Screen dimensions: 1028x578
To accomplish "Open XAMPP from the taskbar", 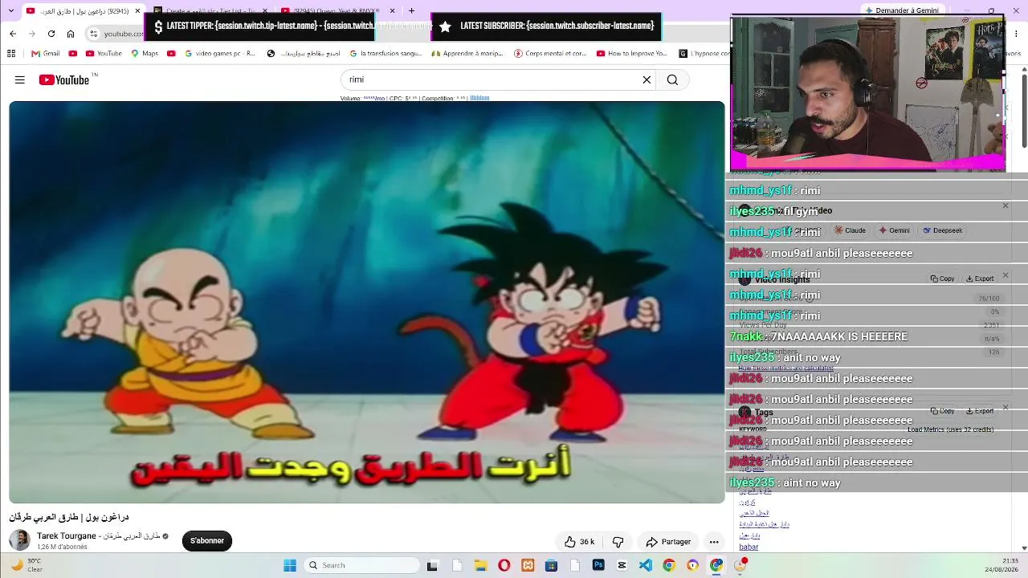I will tap(528, 565).
